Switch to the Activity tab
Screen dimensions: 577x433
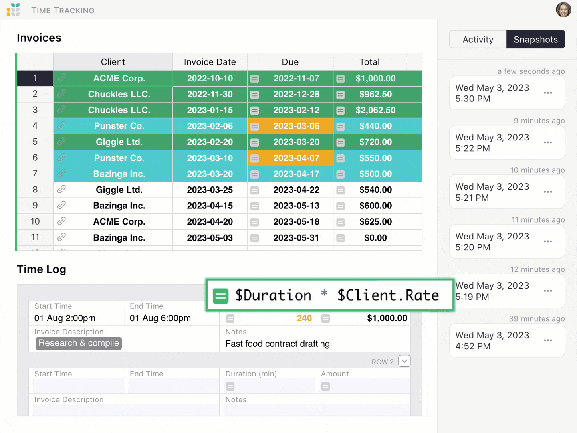click(478, 39)
